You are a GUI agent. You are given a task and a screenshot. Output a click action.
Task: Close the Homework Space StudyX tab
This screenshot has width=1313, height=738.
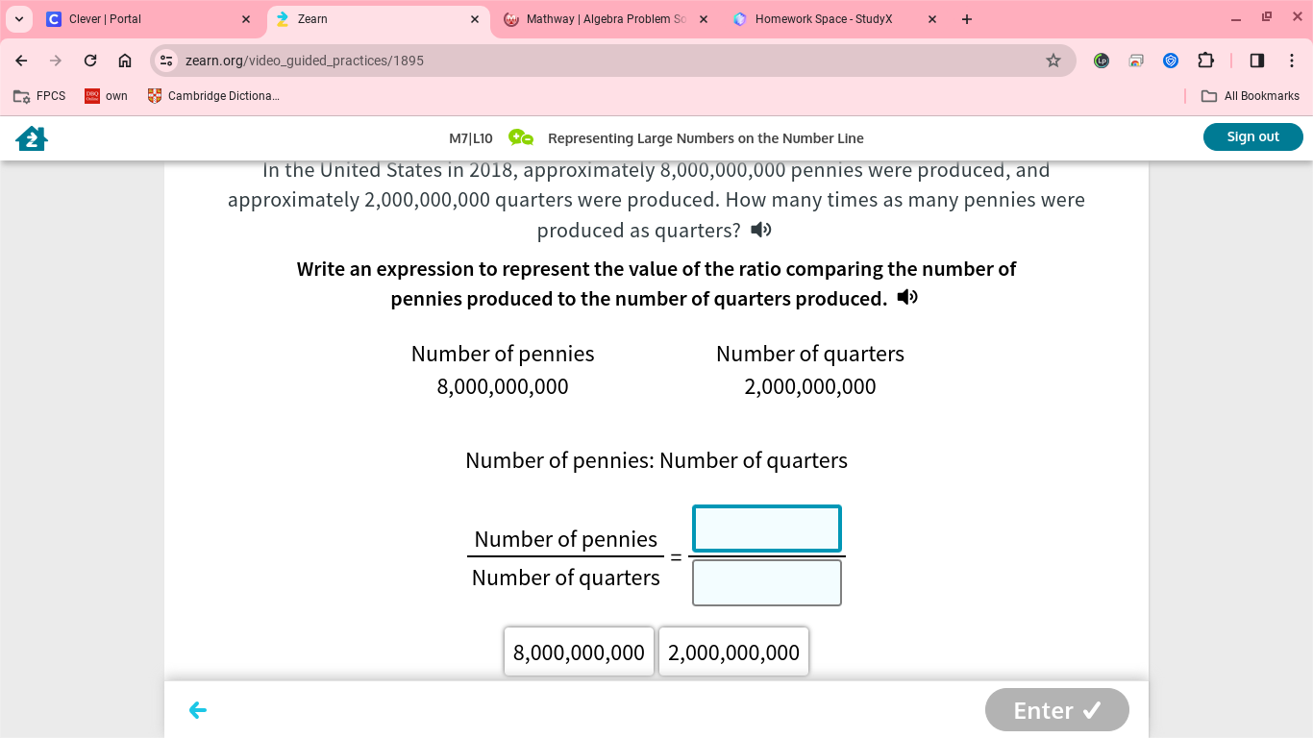[932, 19]
